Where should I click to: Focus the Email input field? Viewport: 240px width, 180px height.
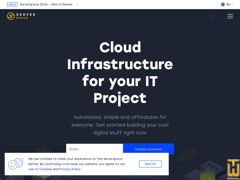(x=94, y=149)
